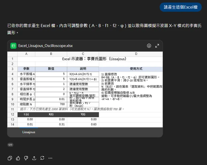The height and width of the screenshot is (165, 207).
Task: Select the cell with value 0.63
Action: (83, 125)
